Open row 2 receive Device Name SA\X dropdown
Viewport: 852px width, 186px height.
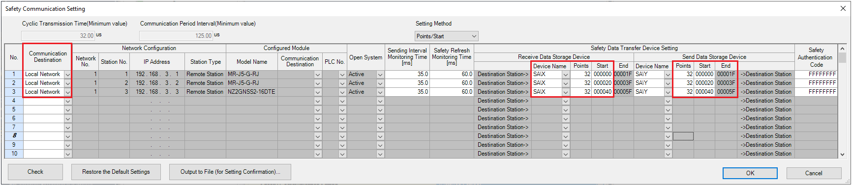pos(566,83)
